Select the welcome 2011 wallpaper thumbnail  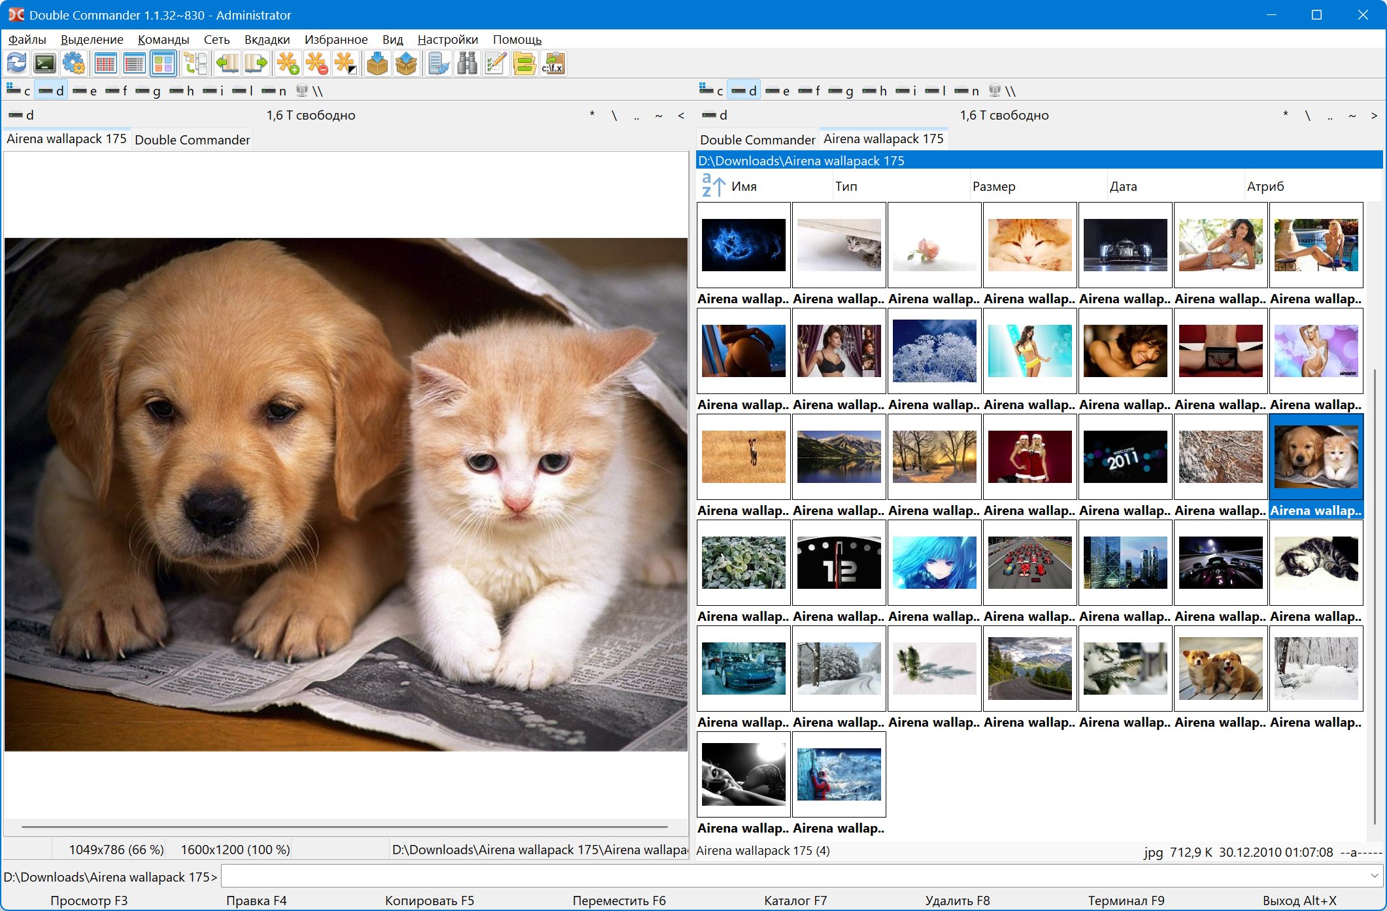(x=1125, y=457)
